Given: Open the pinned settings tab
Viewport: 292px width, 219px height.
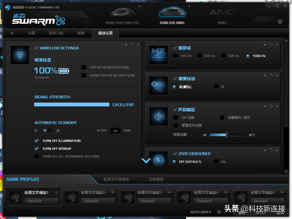Looking at the screenshot, I should tap(12, 33).
